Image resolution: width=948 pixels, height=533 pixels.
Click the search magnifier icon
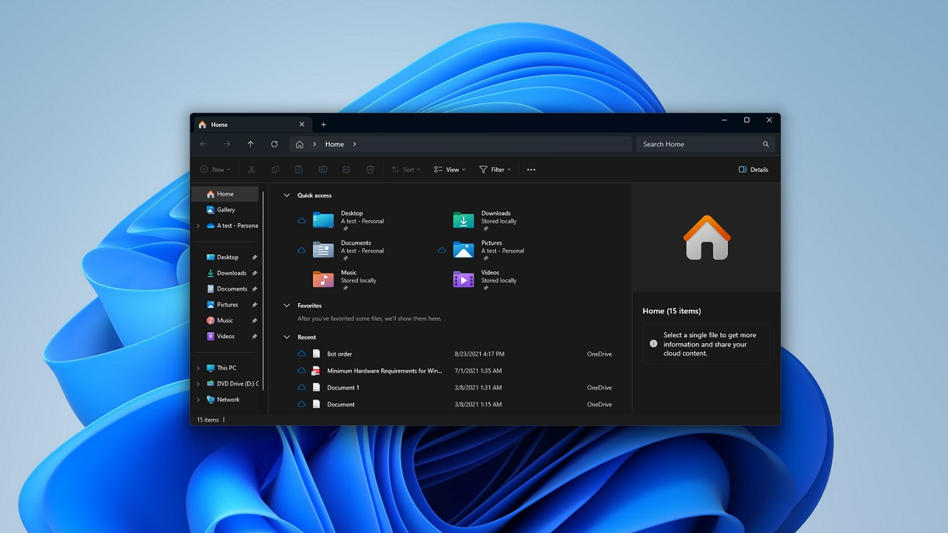tap(766, 144)
